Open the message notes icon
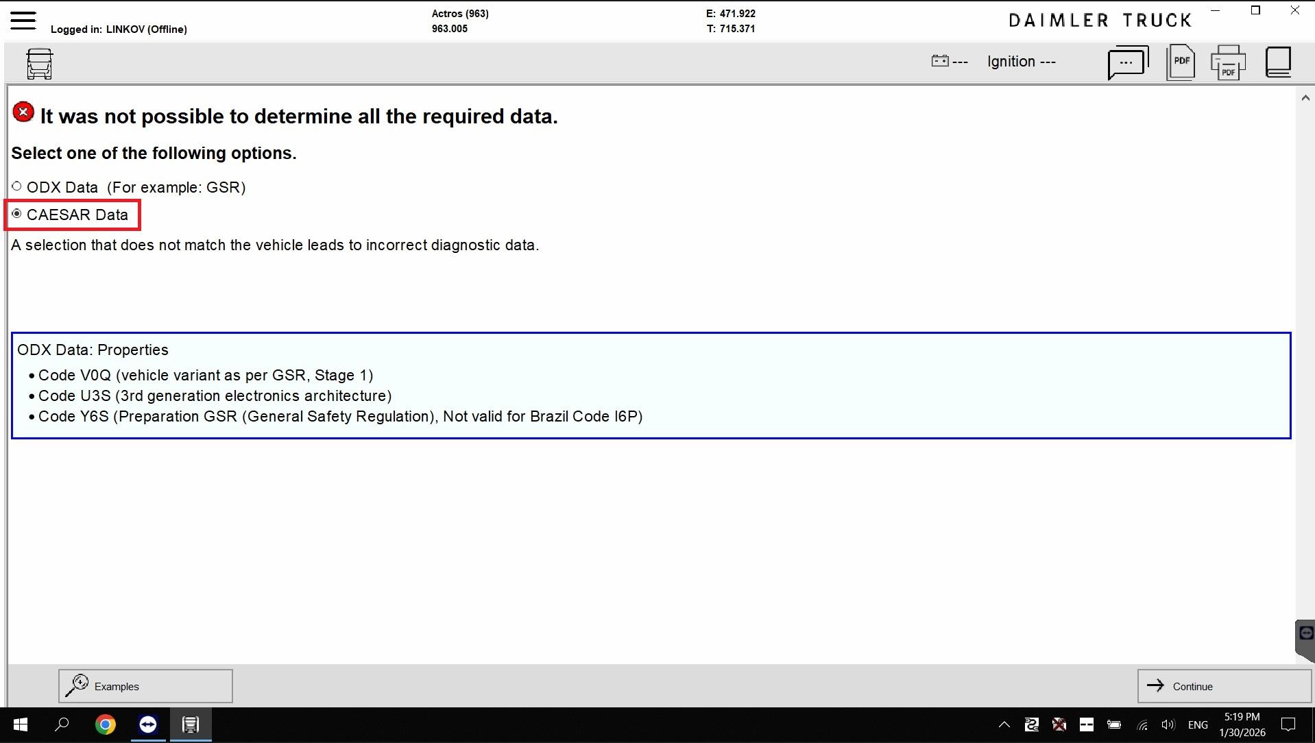Image resolution: width=1315 pixels, height=743 pixels. 1128,63
